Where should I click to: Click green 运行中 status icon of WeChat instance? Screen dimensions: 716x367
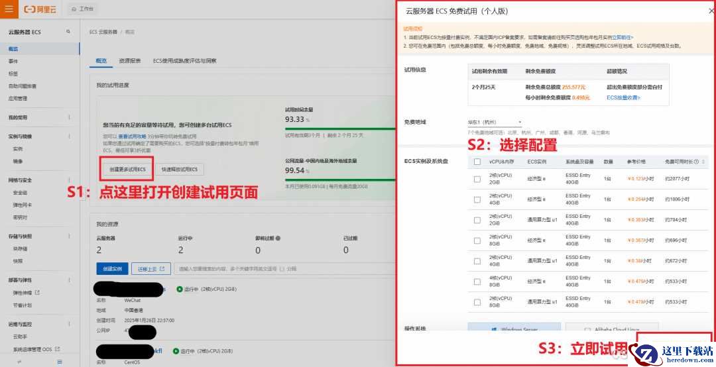[x=180, y=289]
